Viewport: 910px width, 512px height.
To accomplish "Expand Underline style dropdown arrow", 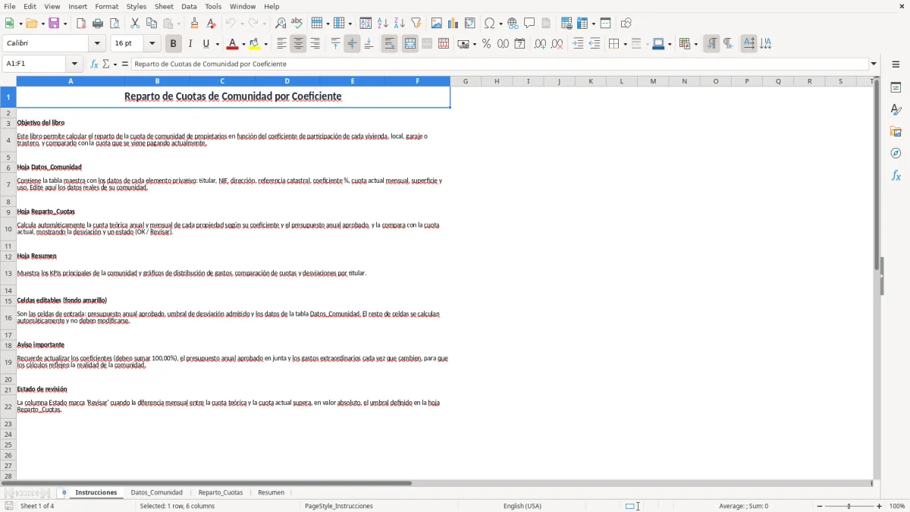I will click(x=216, y=44).
